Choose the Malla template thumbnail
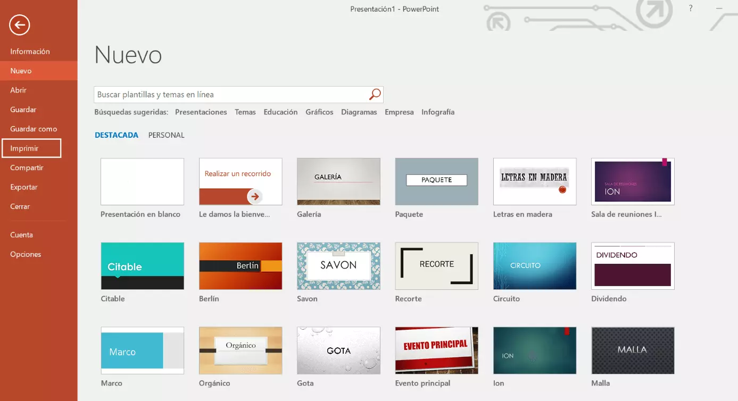The image size is (738, 401). point(633,350)
